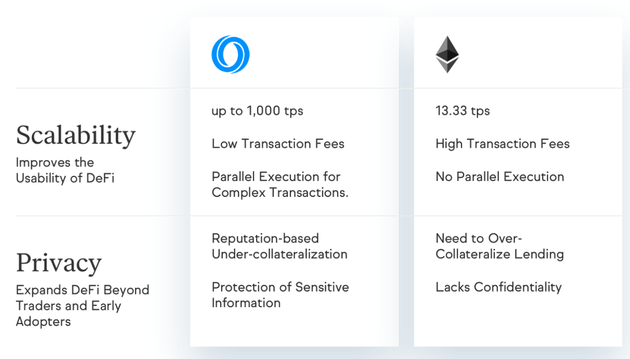Click "No Parallel Execution" text
The width and height of the screenshot is (630, 359).
coord(499,176)
